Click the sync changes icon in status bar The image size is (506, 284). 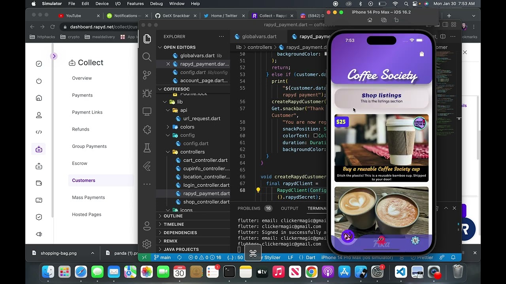(179, 258)
